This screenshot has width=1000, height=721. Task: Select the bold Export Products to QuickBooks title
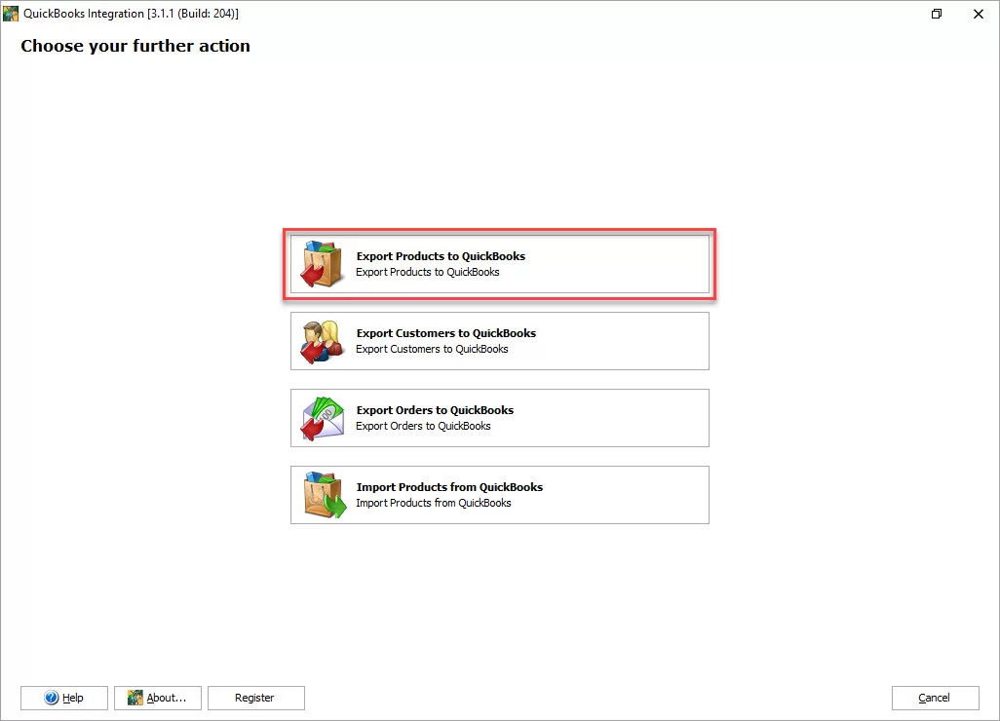(x=441, y=256)
